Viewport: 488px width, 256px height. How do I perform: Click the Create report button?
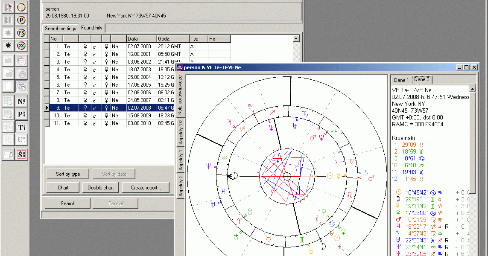(146, 187)
